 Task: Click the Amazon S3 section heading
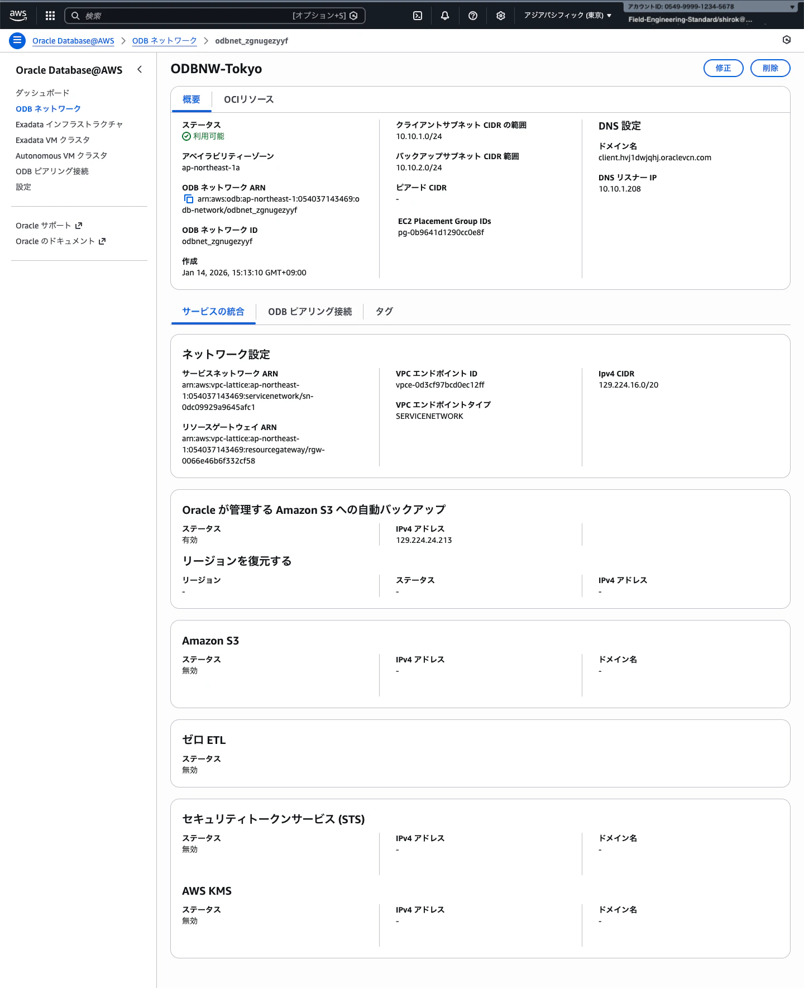coord(210,641)
